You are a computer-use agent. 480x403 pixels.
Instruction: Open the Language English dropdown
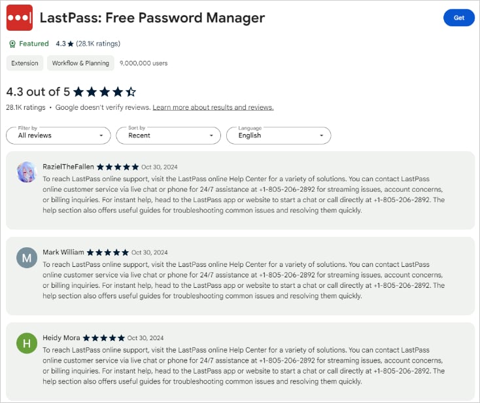coord(278,135)
